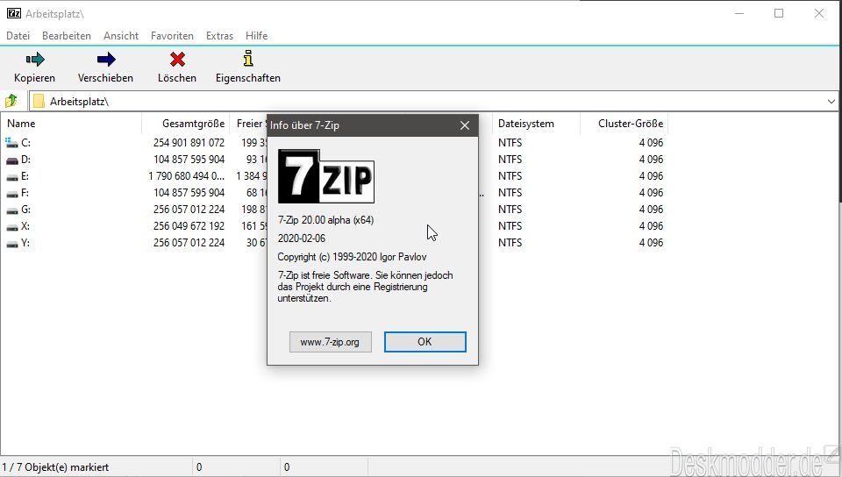Expand the address bar dropdown
Image resolution: width=842 pixels, height=477 pixels.
pos(831,102)
